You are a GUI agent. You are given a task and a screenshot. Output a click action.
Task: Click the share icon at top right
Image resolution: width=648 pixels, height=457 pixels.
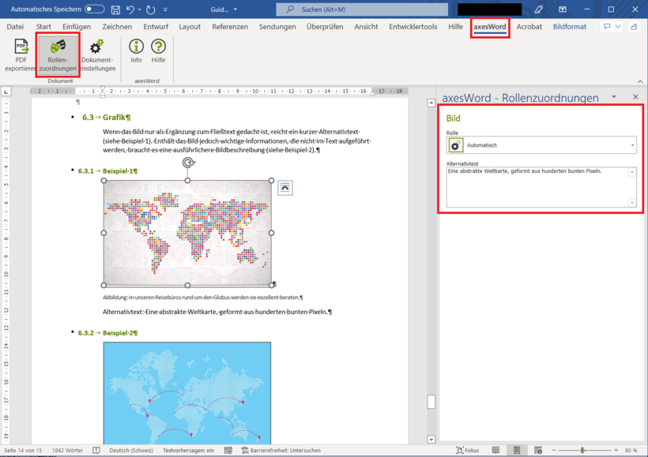coord(634,26)
